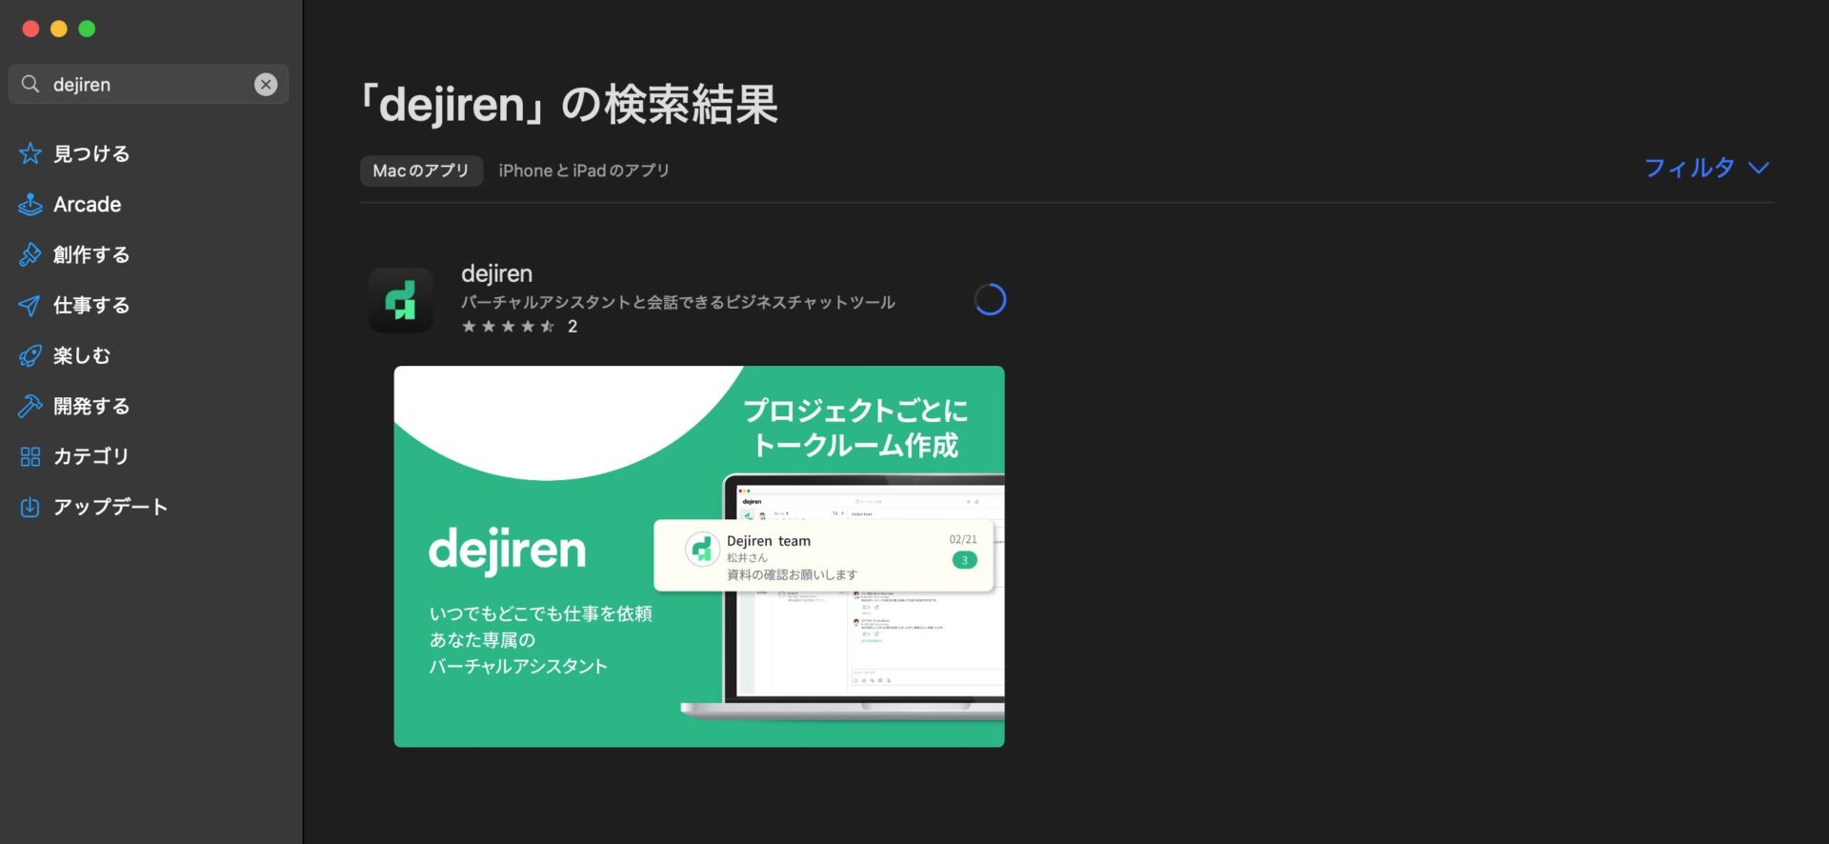The image size is (1829, 844).
Task: Click the search magnifier icon
Action: [30, 84]
